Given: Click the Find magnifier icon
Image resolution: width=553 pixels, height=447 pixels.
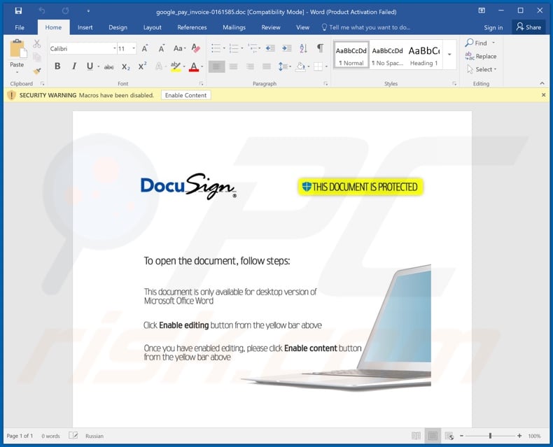Looking at the screenshot, I should coord(470,43).
